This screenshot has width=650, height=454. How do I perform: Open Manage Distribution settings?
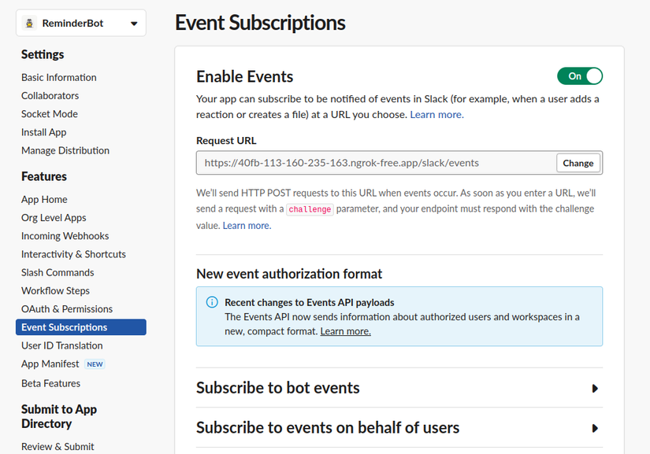[65, 150]
